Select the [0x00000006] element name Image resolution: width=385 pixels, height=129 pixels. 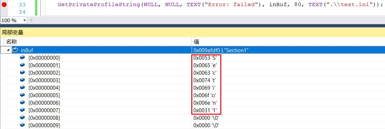tap(44, 103)
